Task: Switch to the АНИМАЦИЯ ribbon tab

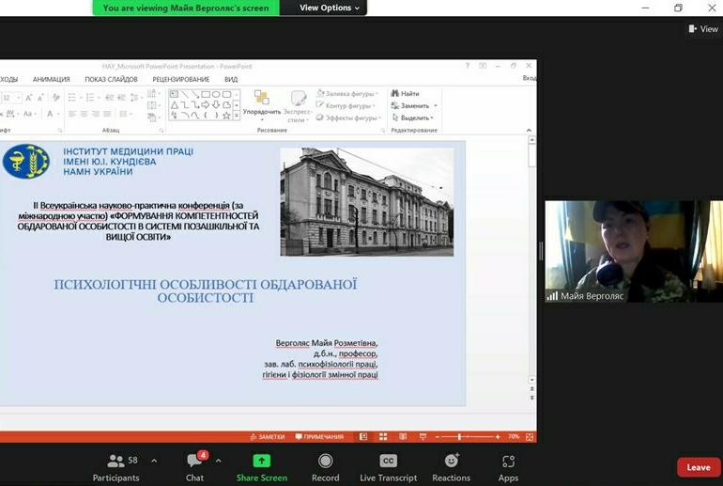Action: point(52,80)
